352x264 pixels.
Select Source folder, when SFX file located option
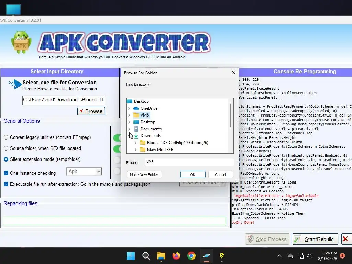[x=6, y=148]
